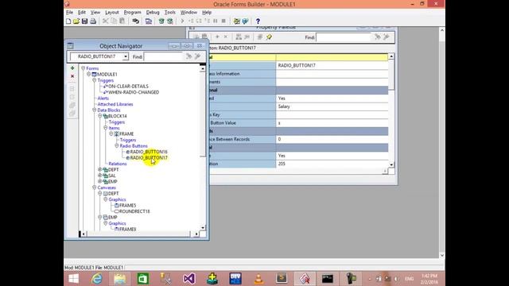Open the Tools menu

click(169, 13)
